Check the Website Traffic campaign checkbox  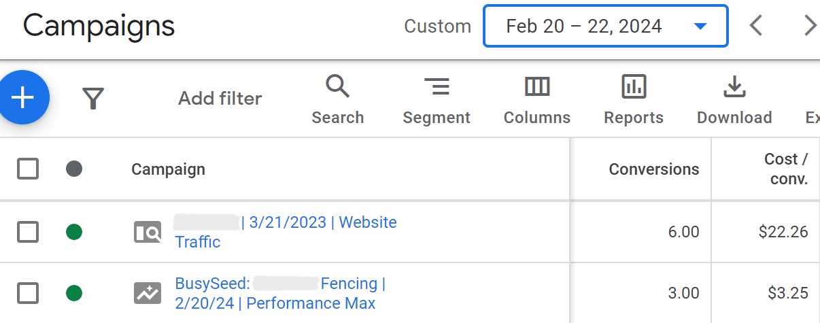click(x=28, y=233)
